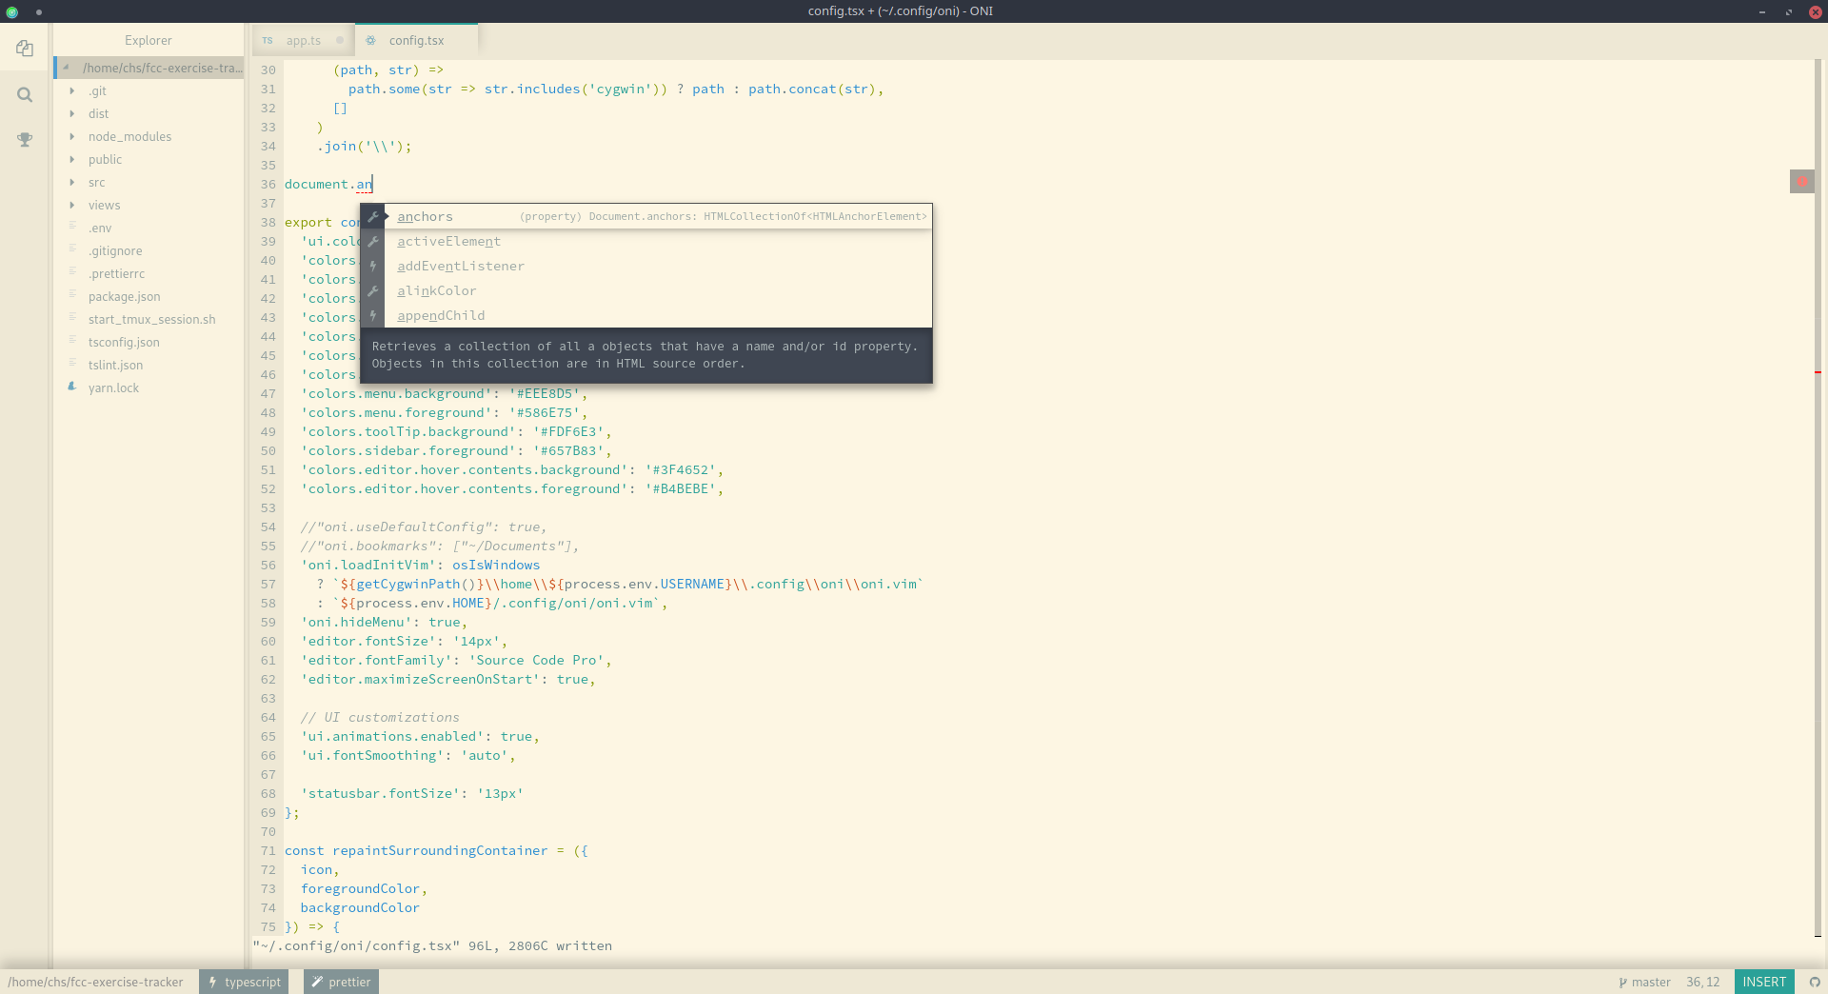Expand the dist folder
The height and width of the screenshot is (994, 1828).
click(72, 113)
